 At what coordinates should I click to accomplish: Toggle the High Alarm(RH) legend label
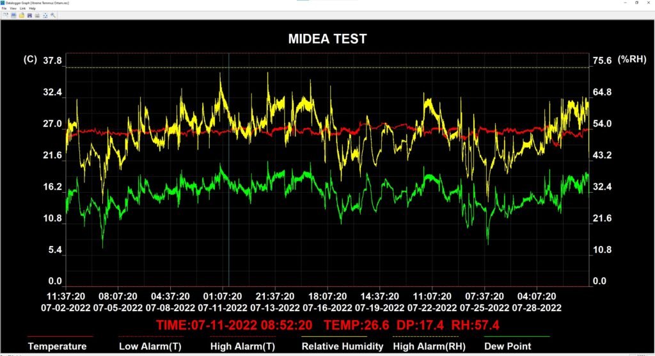tap(429, 346)
